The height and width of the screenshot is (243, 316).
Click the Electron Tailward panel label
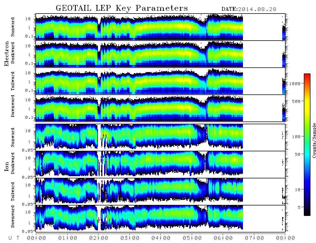(13, 81)
